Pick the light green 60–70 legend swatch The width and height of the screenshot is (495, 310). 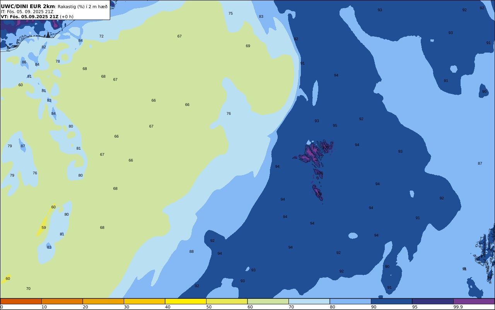[x=268, y=301]
